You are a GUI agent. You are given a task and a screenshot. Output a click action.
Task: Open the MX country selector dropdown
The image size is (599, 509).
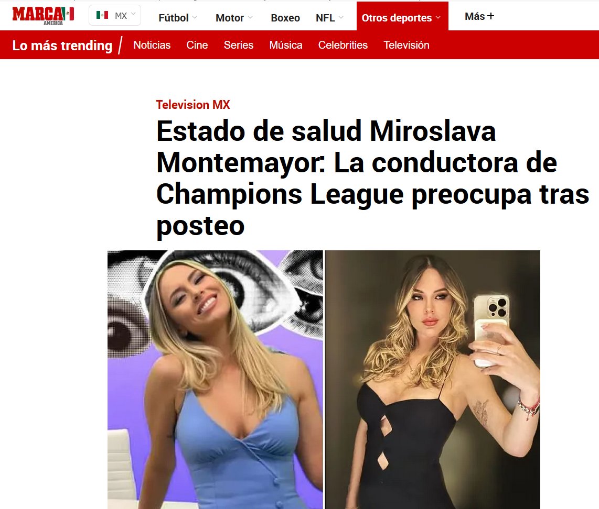[x=115, y=15]
